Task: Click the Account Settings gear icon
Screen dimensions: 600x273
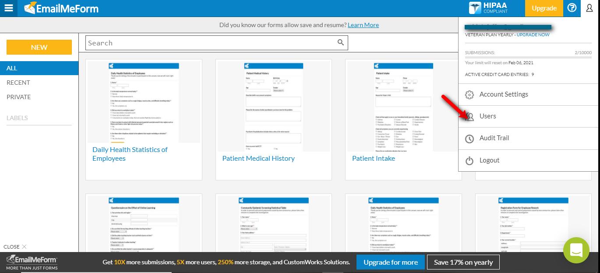Action: click(x=469, y=95)
